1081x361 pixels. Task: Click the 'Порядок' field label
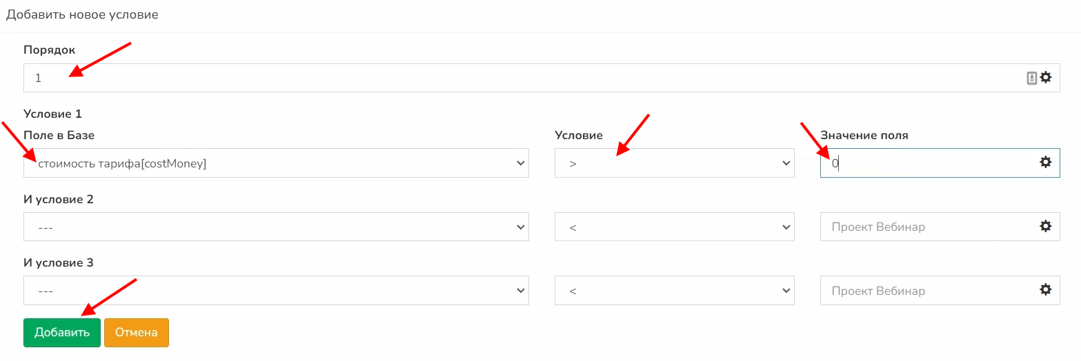[x=50, y=50]
